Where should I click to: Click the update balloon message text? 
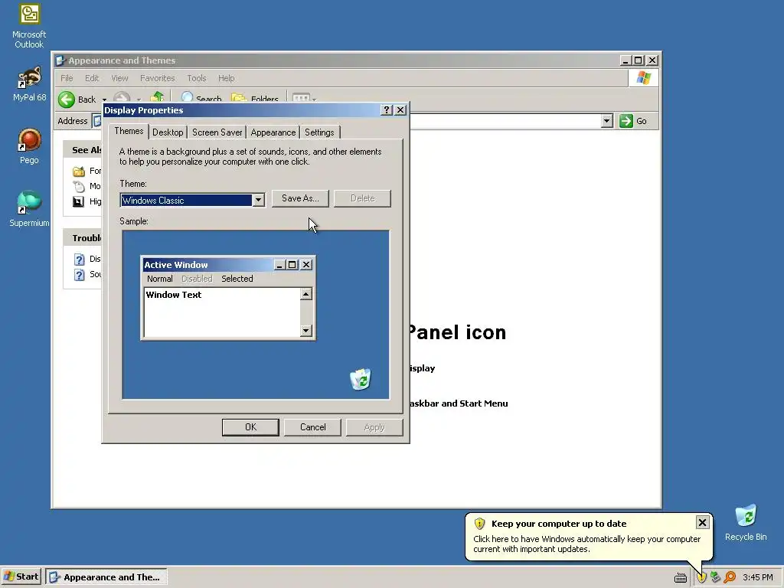click(x=587, y=544)
